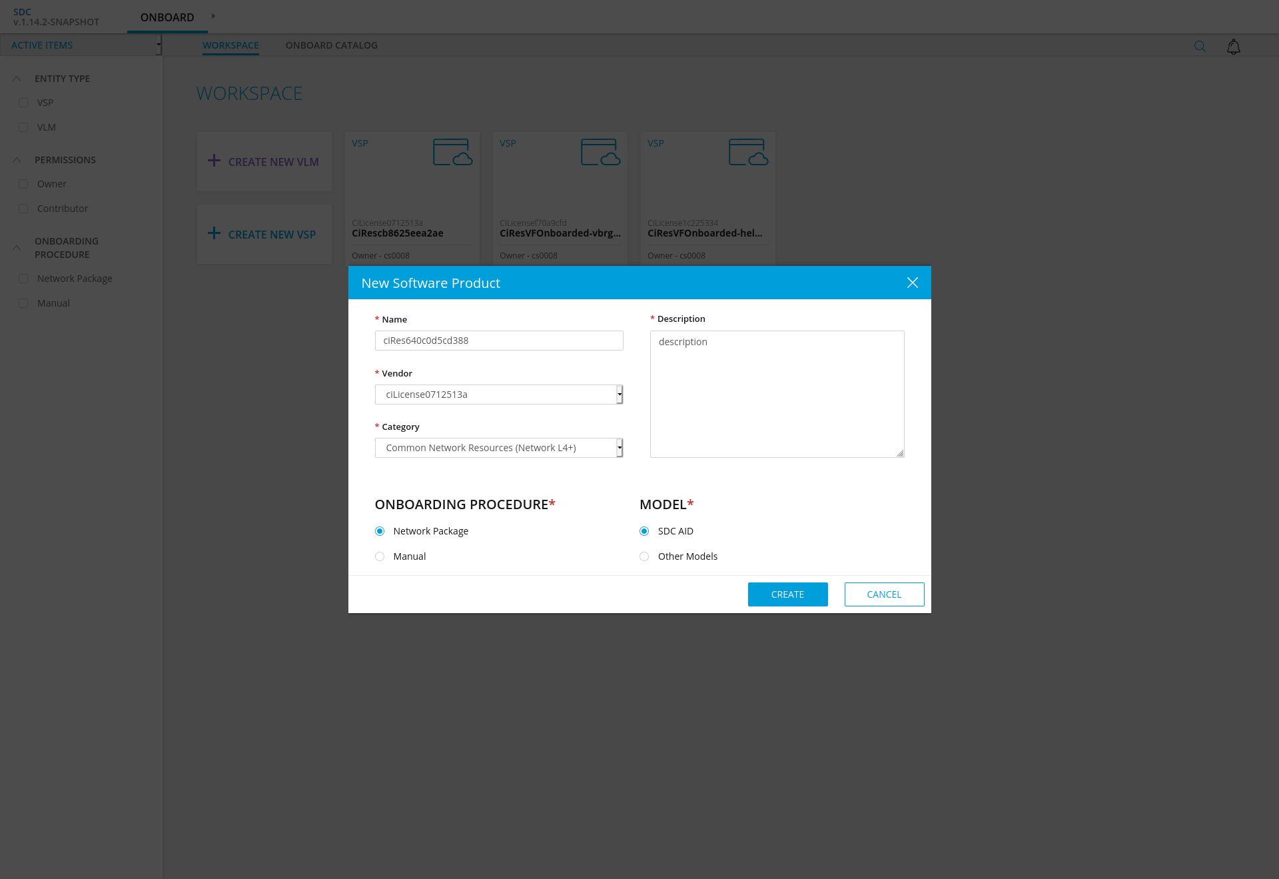Click the search magnifier icon
The height and width of the screenshot is (879, 1279).
point(1200,46)
